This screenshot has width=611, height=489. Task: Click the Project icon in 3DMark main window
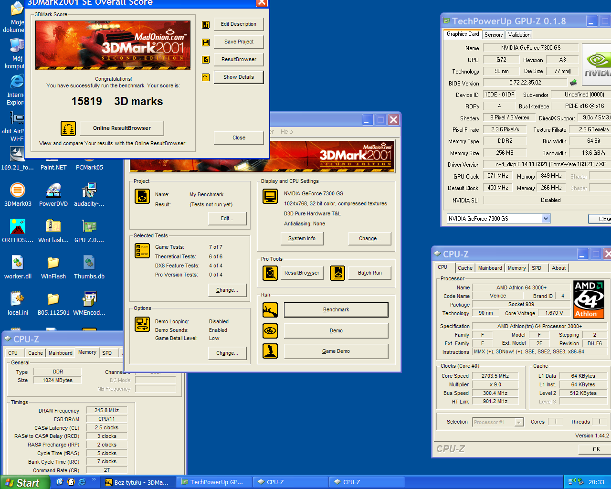tap(142, 196)
